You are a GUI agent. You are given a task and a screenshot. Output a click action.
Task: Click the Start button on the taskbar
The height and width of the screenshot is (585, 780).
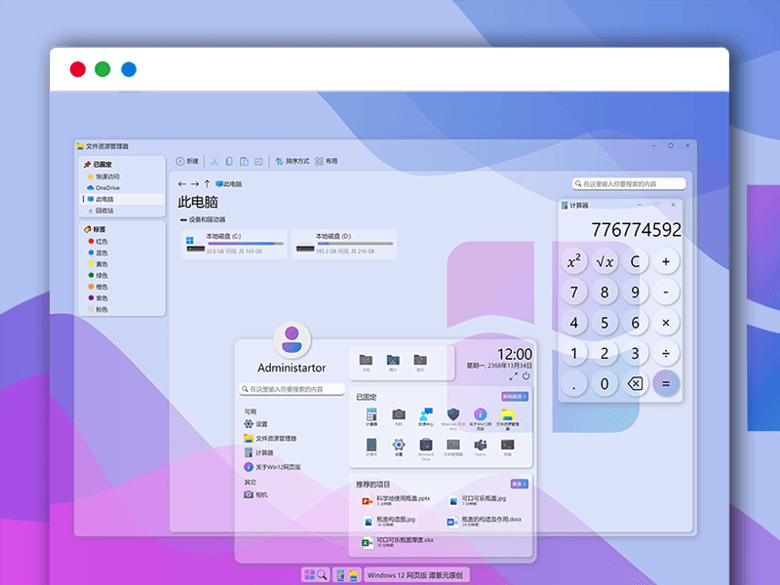click(309, 575)
